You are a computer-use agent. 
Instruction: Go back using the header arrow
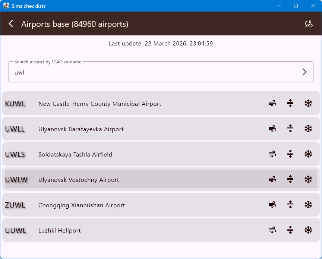click(x=11, y=23)
